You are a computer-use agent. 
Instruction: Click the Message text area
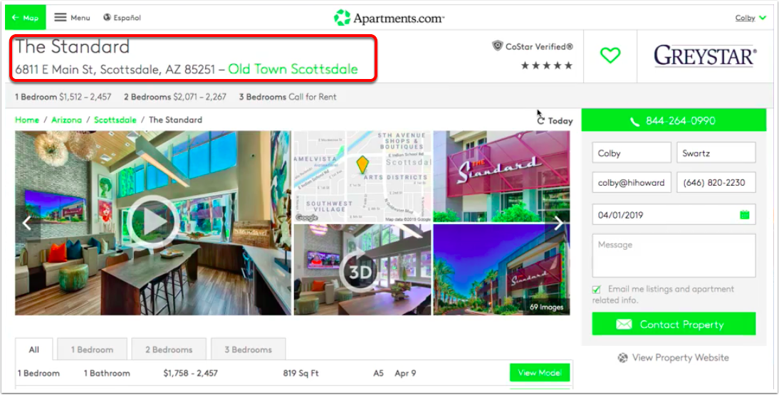pos(674,256)
